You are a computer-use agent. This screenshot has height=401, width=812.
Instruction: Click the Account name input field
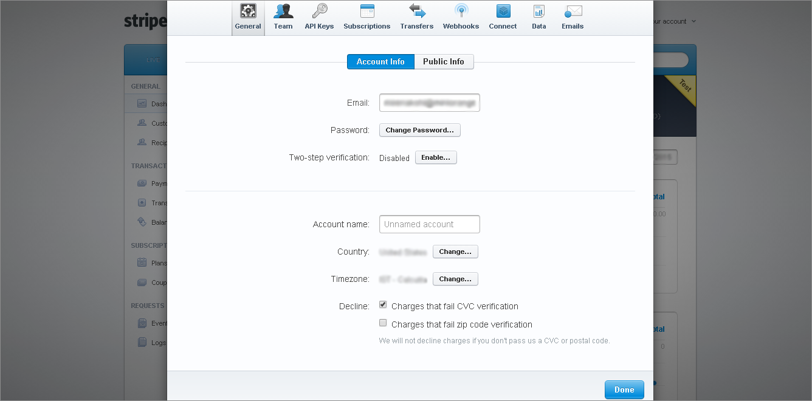(430, 224)
